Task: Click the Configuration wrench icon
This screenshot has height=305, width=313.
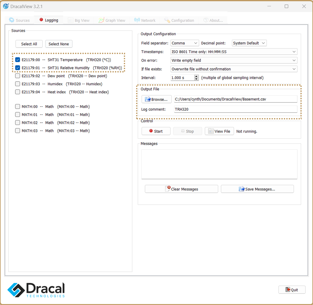Action: 167,20
